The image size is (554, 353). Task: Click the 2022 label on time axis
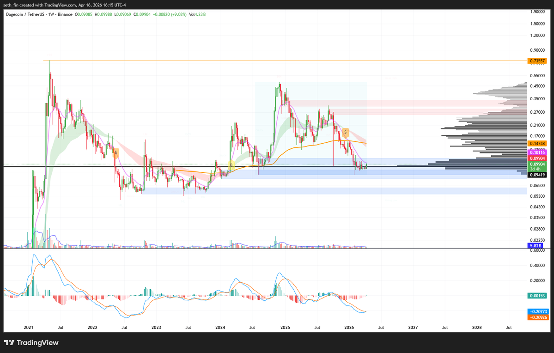(92, 328)
